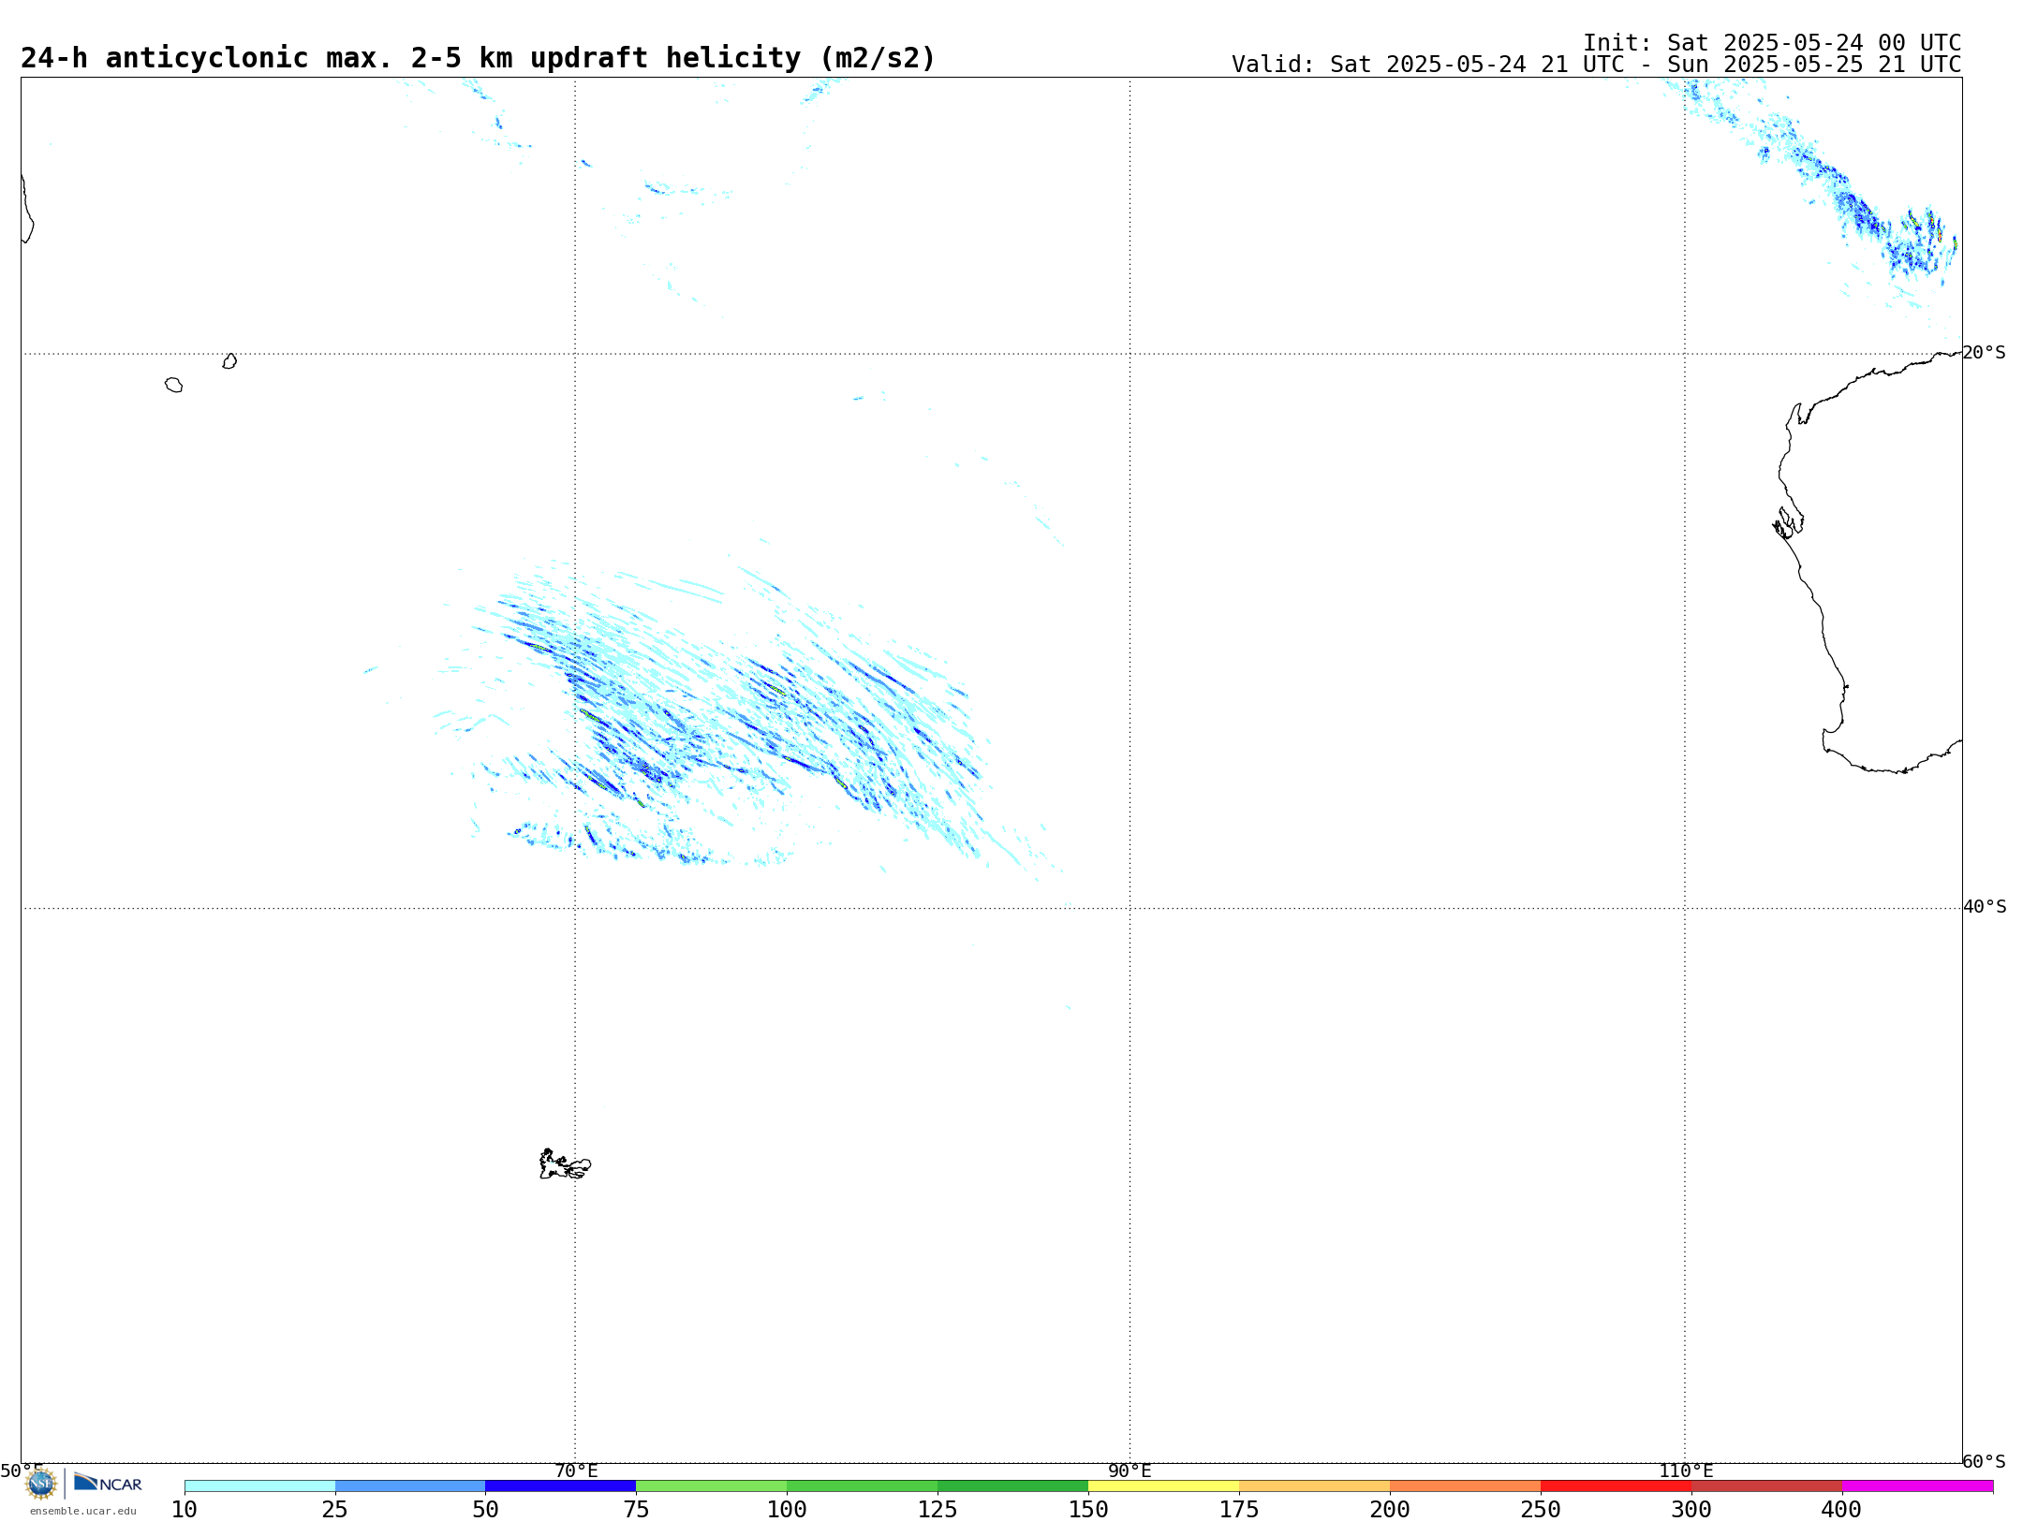Image resolution: width=2023 pixels, height=1522 pixels.
Task: Click the Kerguelen Islands outline near 70°E
Action: (x=565, y=1164)
